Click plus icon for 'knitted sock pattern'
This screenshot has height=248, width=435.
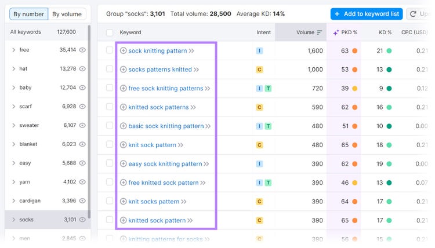pyautogui.click(x=123, y=220)
